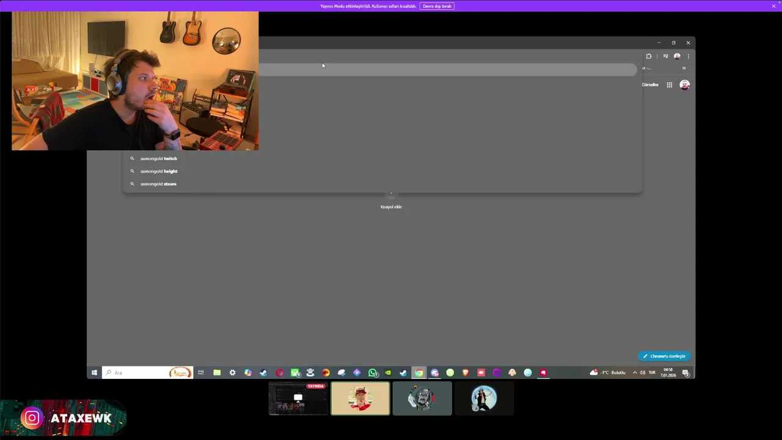Open the 'Görseller' link
This screenshot has width=782, height=440.
pos(650,85)
